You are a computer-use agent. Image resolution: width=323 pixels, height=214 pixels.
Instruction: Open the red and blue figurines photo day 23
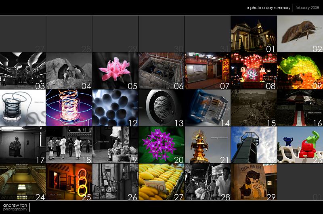coord(300,145)
